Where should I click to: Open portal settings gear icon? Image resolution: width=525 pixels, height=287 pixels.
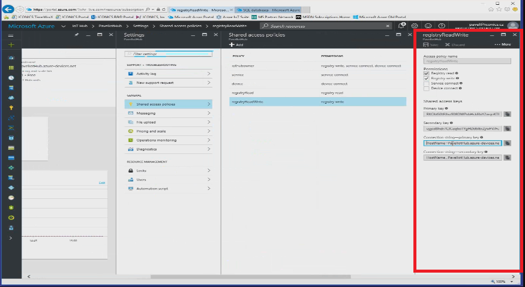415,26
